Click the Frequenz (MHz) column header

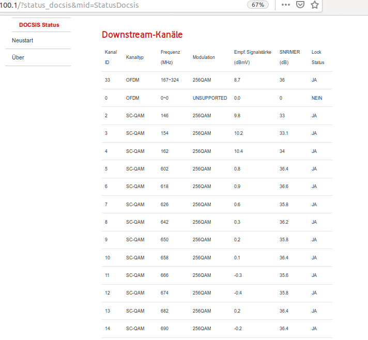point(170,57)
